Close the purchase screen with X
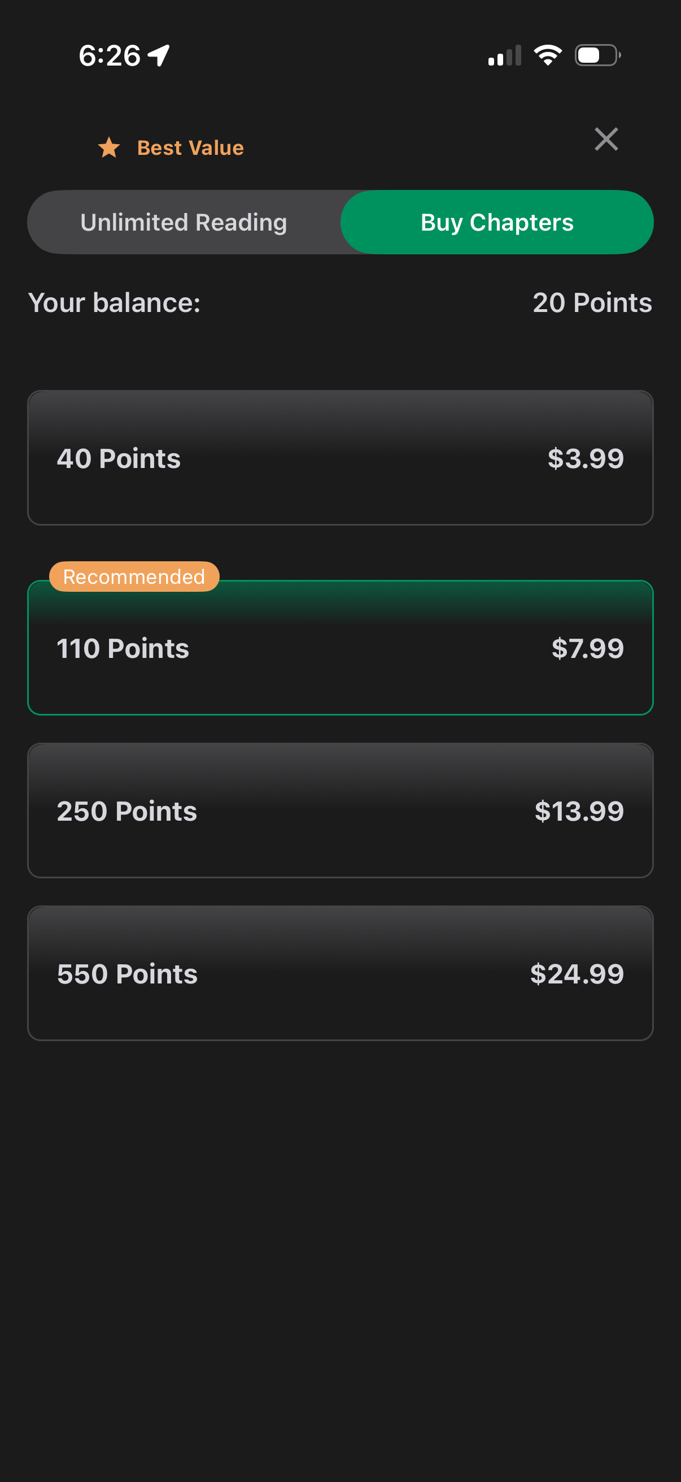Image resolution: width=681 pixels, height=1482 pixels. (606, 139)
